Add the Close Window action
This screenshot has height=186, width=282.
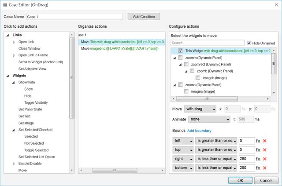click(30, 48)
